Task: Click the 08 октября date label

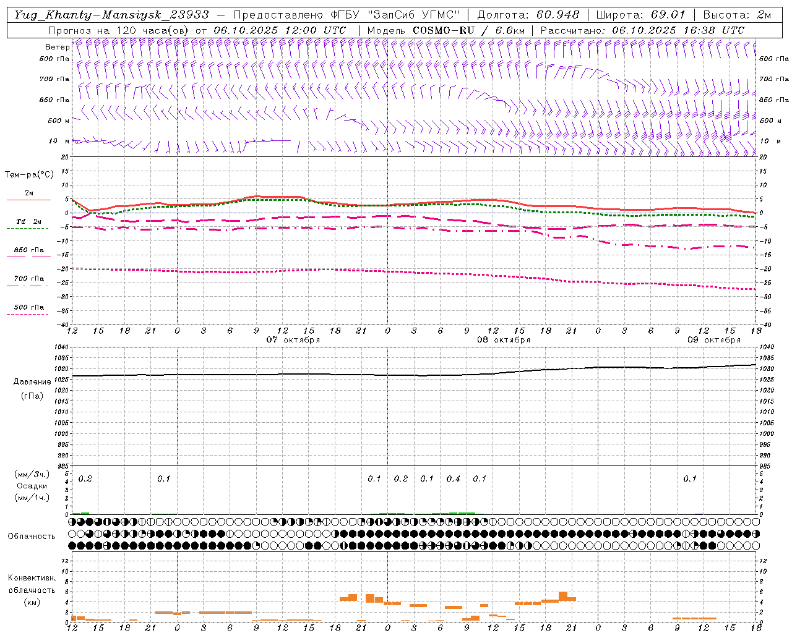Action: (504, 340)
